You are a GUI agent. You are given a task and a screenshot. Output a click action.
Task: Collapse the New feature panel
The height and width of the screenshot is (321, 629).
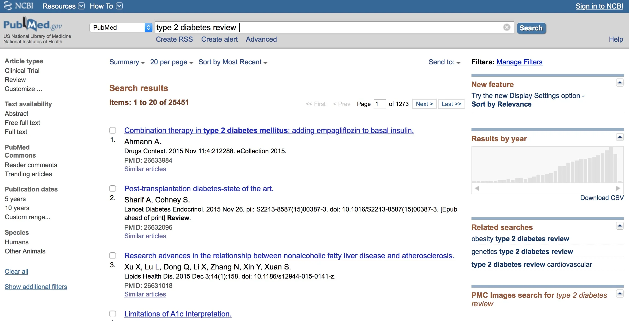coord(620,83)
